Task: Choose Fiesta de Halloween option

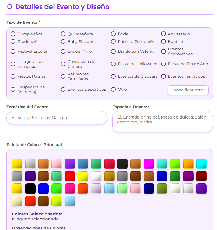Action: click(113, 64)
